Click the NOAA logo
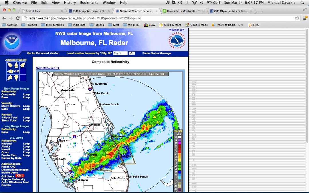Viewport: 309px width, 193px height. (12, 41)
